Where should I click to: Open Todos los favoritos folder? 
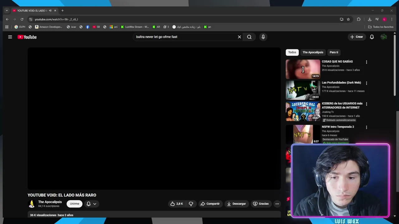click(381, 27)
